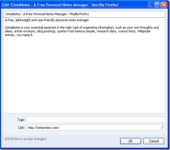The height and width of the screenshot is (150, 170).
Task: Open the link using the arrow icon
Action: point(162,128)
